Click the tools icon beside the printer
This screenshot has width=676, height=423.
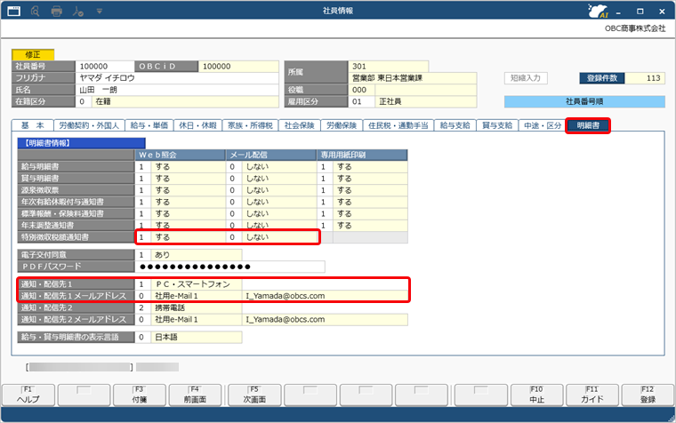coord(78,11)
